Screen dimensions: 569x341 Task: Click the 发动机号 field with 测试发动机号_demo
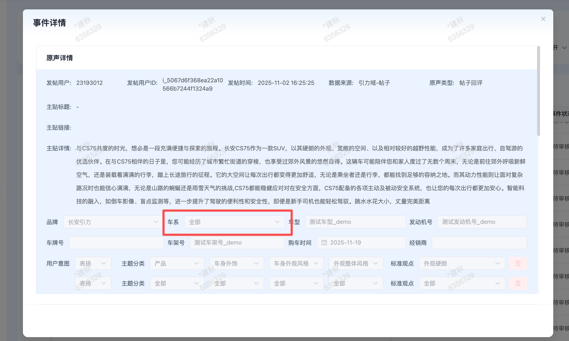pyautogui.click(x=481, y=222)
